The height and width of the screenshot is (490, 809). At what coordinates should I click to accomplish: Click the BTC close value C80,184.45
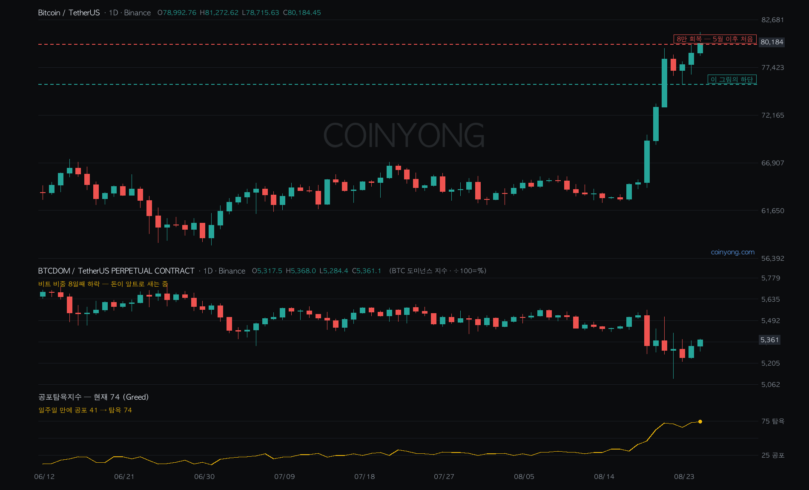tap(302, 13)
